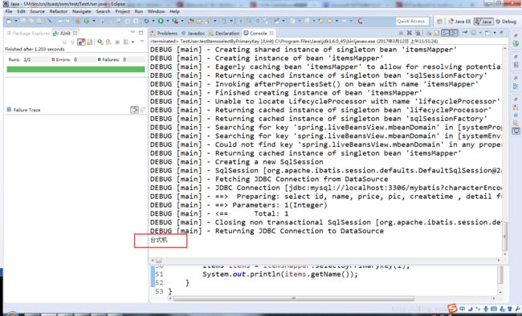The height and width of the screenshot is (316, 522).
Task: Open the External Tools dropdown arrow
Action: click(x=181, y=22)
